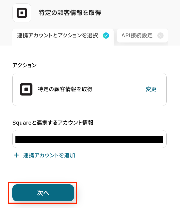Click blank space between action name and 変更
This screenshot has width=180, height=208.
[118, 89]
